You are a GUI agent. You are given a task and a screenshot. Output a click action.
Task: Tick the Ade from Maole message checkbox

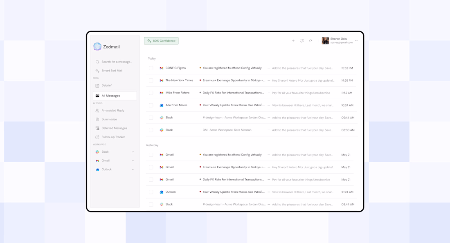coord(151,105)
